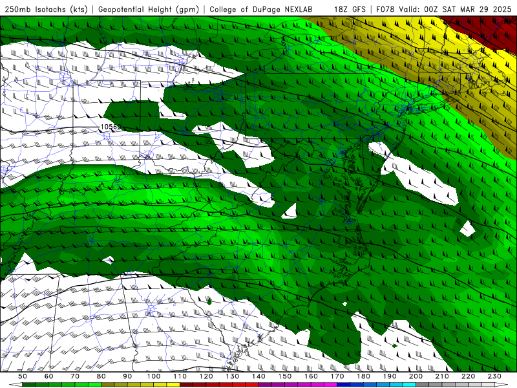Pick the dark maroon swatch just after 110

pos(186,385)
